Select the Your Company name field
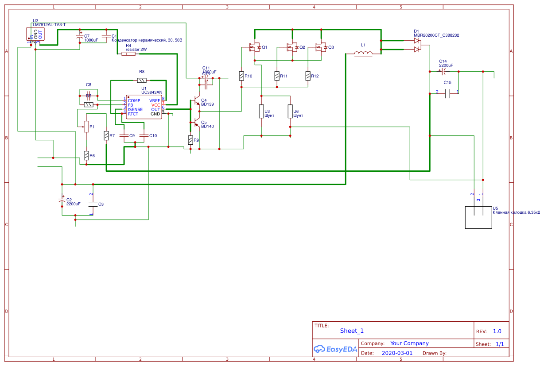This screenshot has height=366, width=544. 409,343
